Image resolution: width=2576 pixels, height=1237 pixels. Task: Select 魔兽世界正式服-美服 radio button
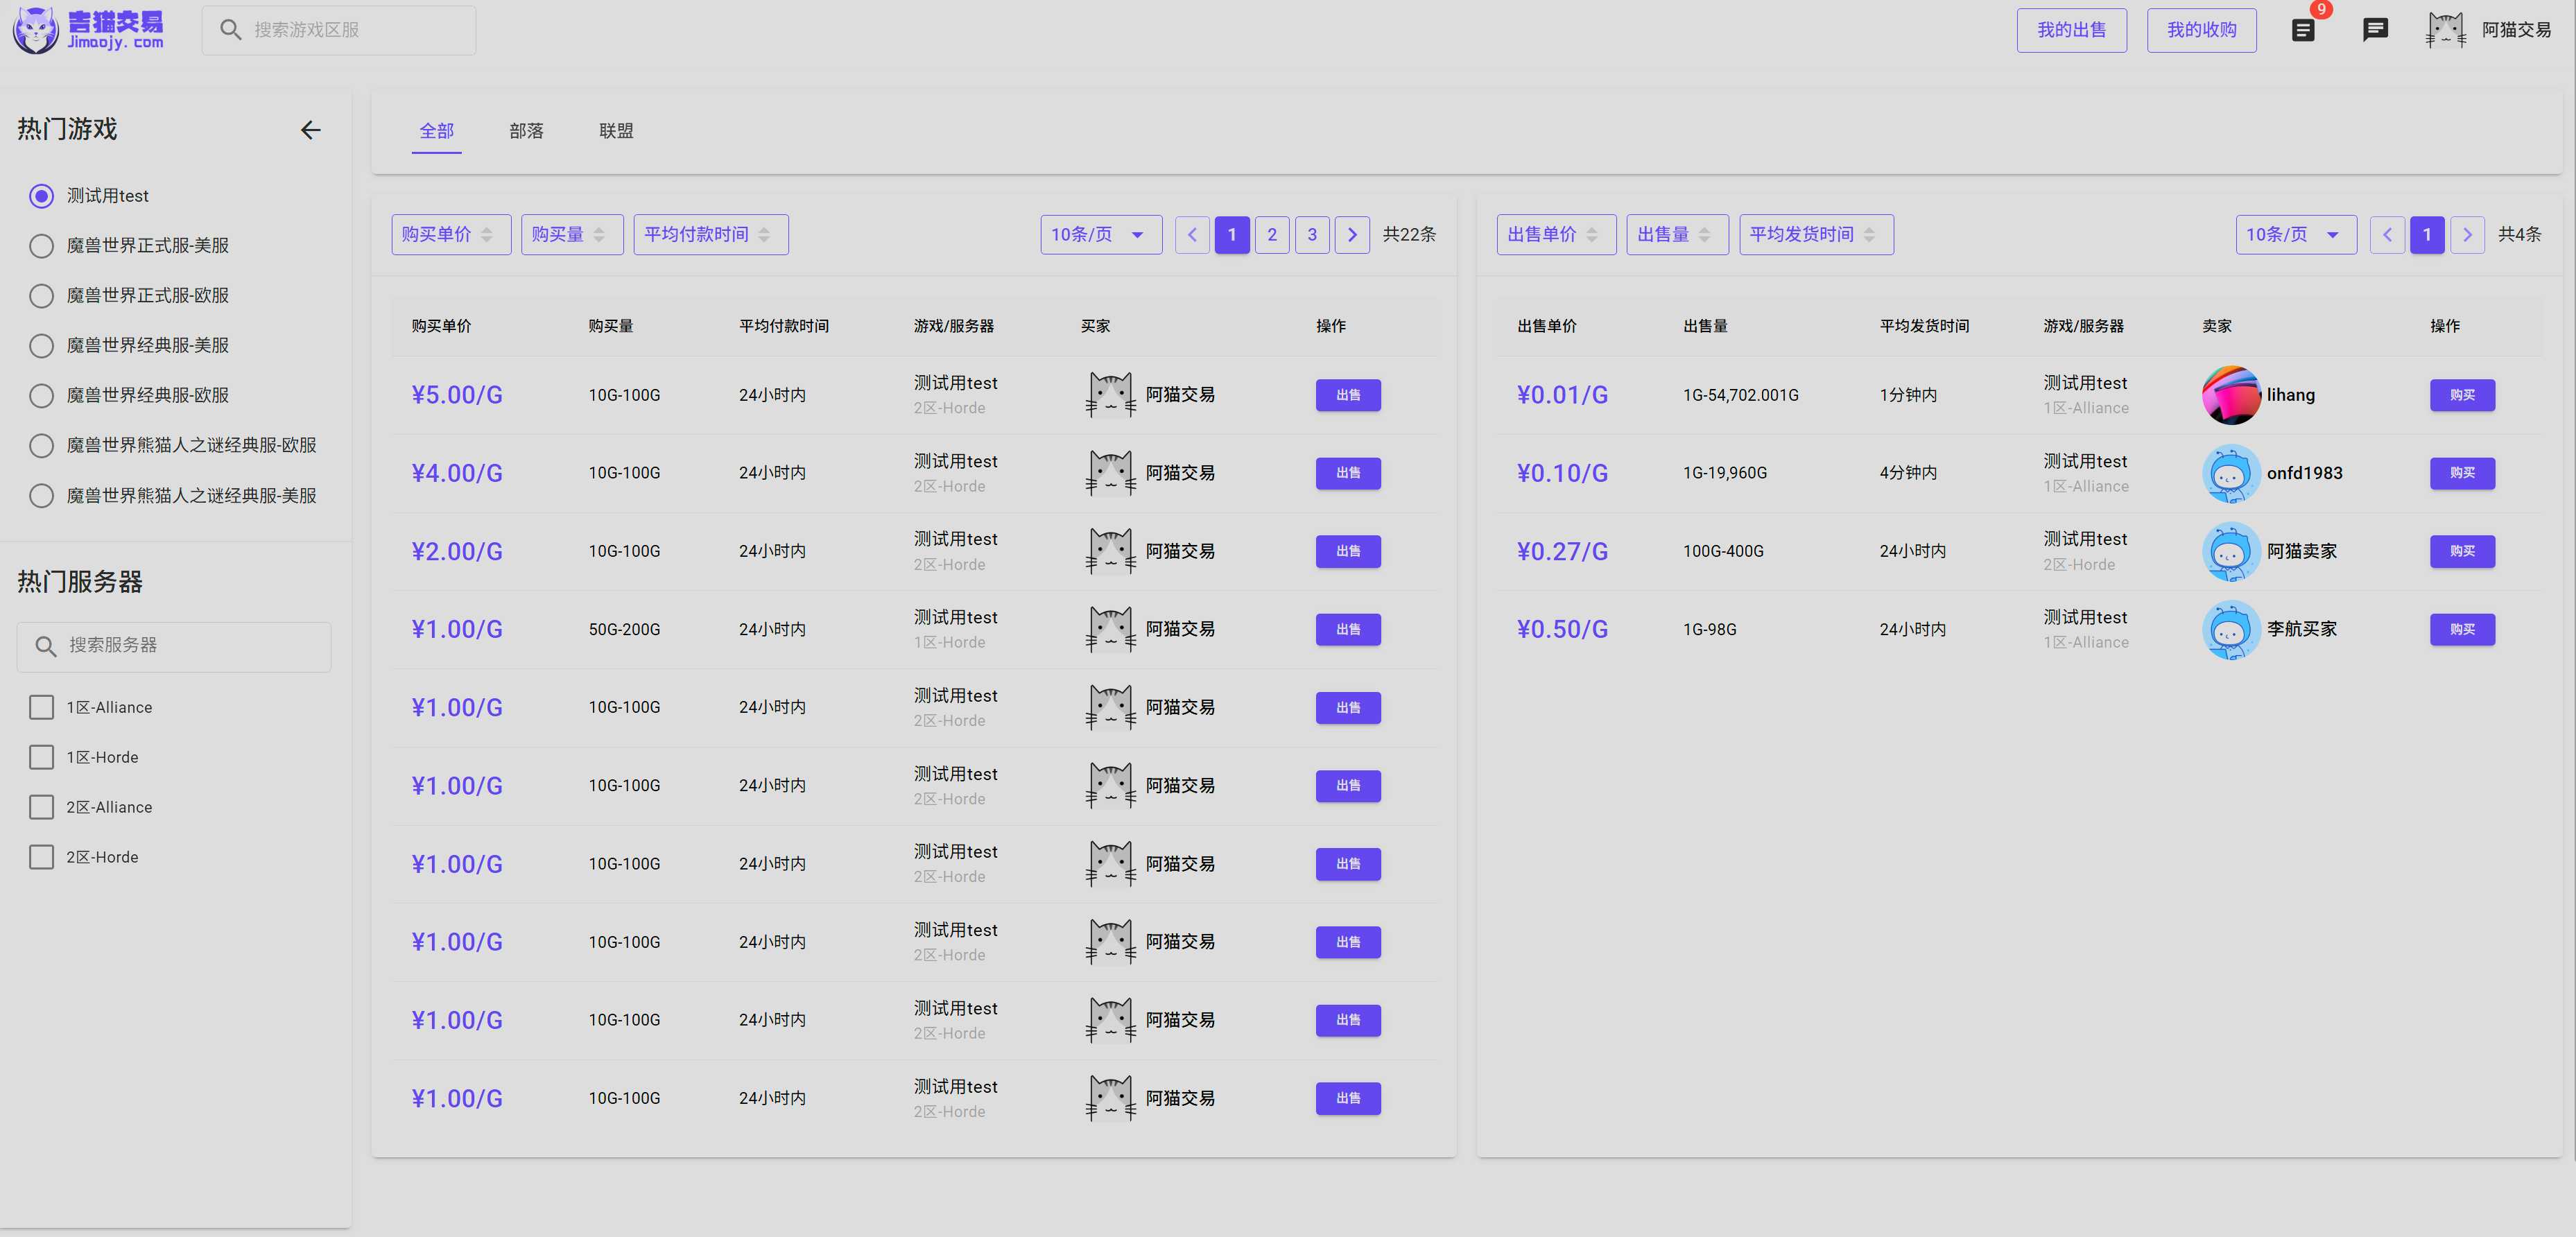(x=41, y=246)
